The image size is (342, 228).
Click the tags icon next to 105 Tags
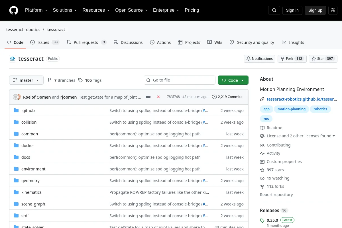pos(81,80)
